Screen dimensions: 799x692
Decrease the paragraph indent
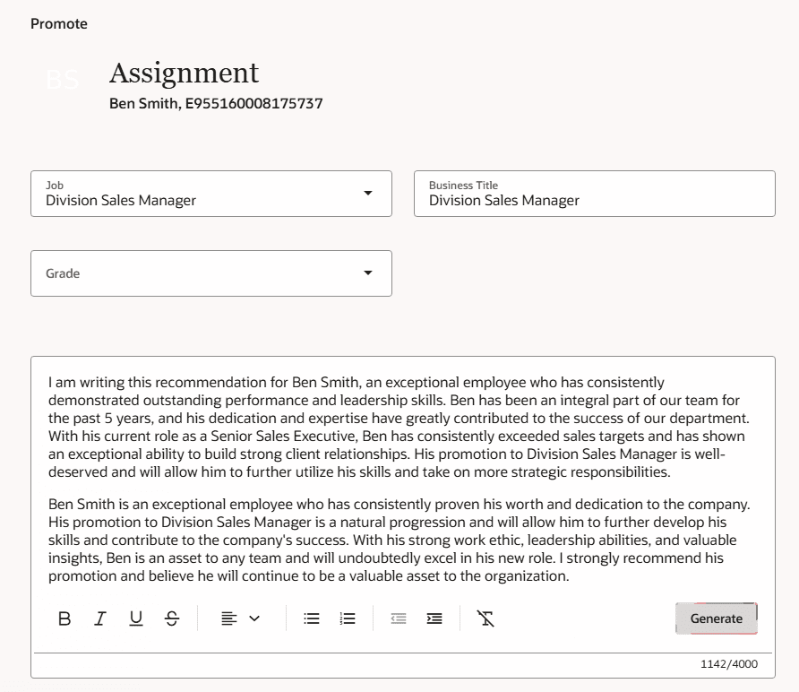pyautogui.click(x=399, y=618)
